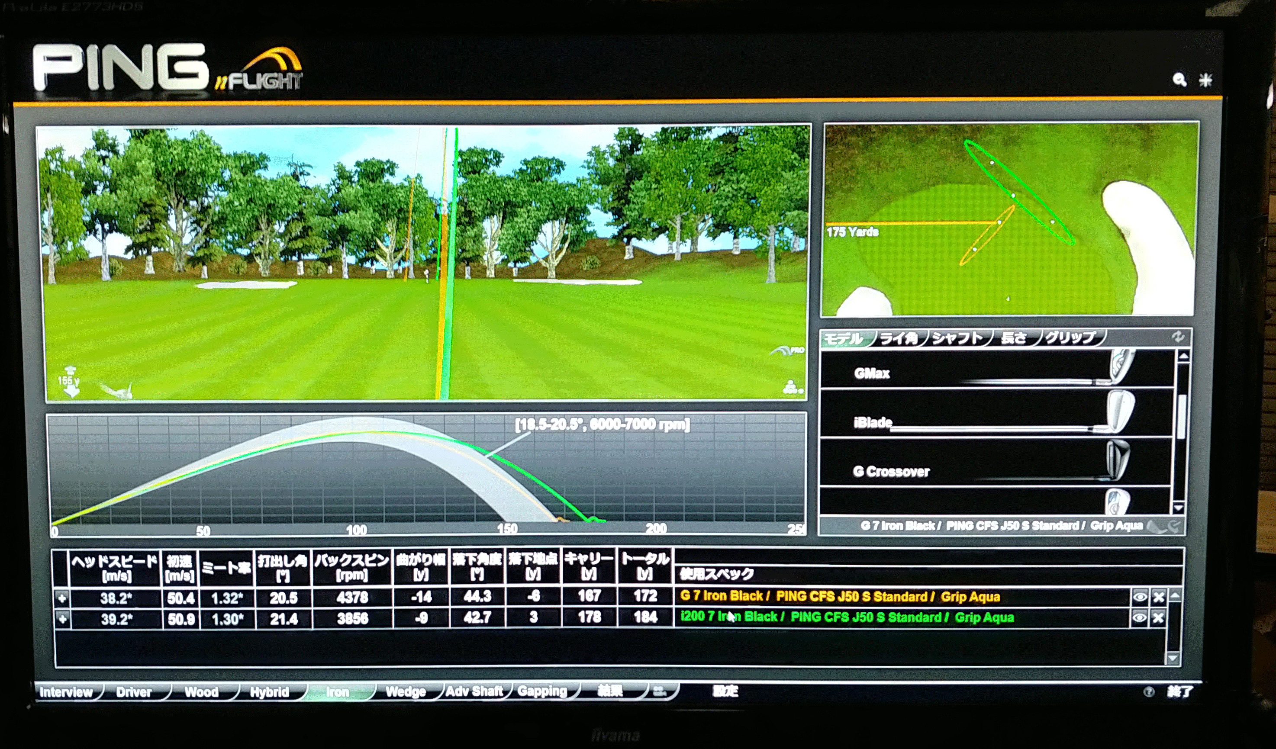This screenshot has height=749, width=1276.
Task: Click the 167 carry value
Action: (x=590, y=596)
